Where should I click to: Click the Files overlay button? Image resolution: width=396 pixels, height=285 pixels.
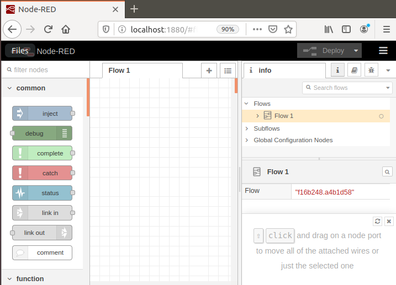[x=20, y=51]
